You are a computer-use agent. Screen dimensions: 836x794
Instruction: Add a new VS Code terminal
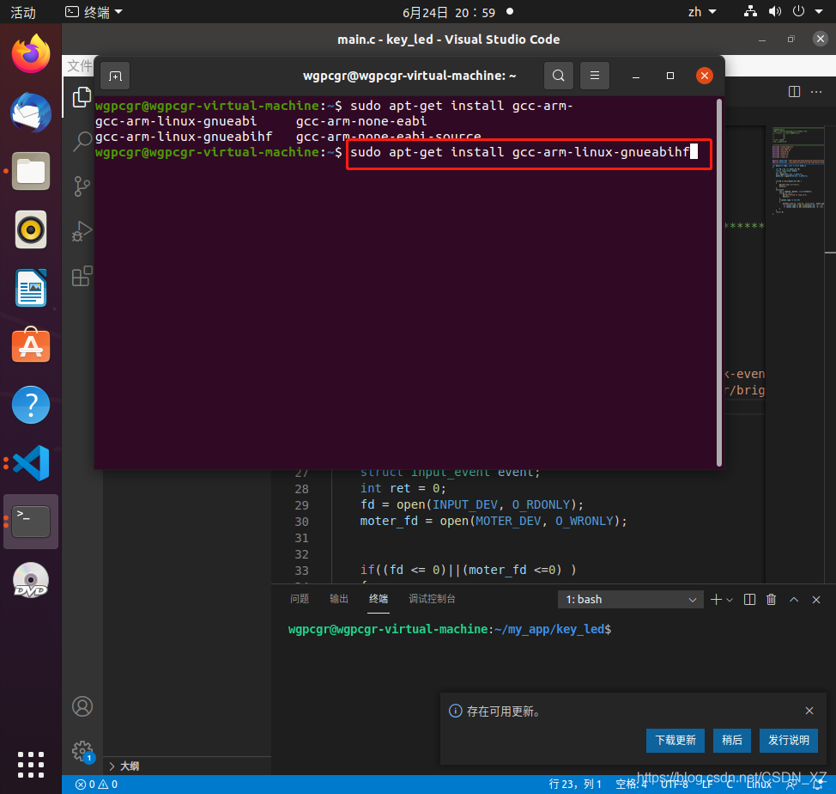[x=716, y=600]
